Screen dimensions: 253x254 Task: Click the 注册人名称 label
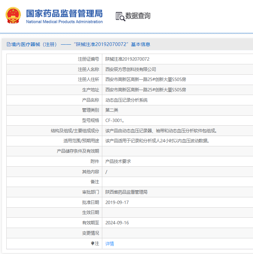(x=88, y=69)
